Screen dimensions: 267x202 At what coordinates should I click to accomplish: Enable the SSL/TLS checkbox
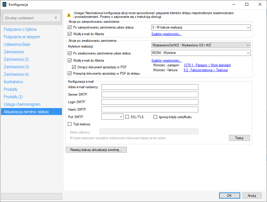pyautogui.click(x=127, y=117)
